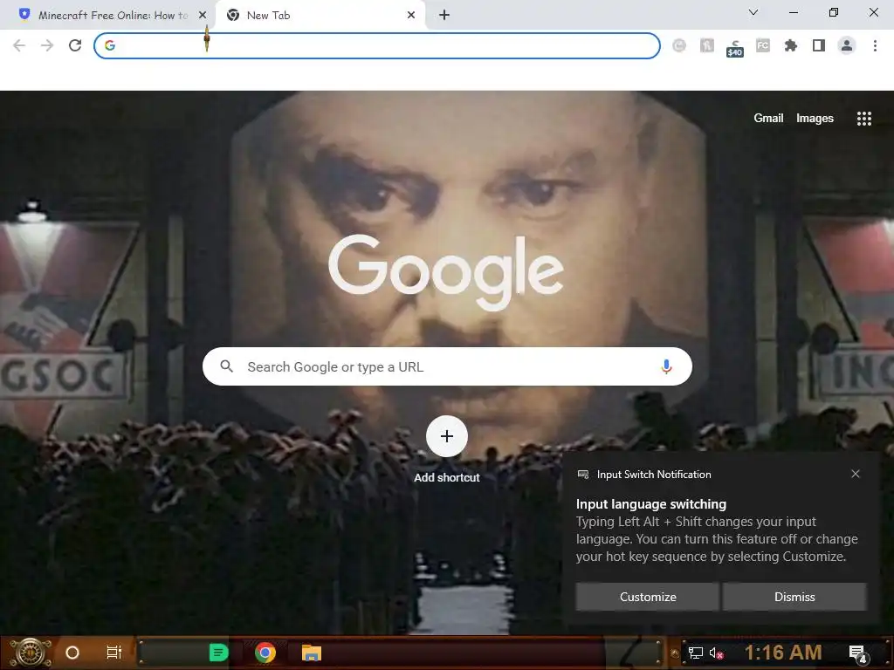
Task: Click the network tray icon
Action: point(695,653)
